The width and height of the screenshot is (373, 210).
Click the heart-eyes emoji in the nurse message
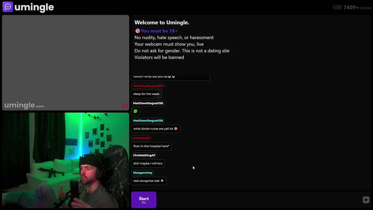point(176,129)
